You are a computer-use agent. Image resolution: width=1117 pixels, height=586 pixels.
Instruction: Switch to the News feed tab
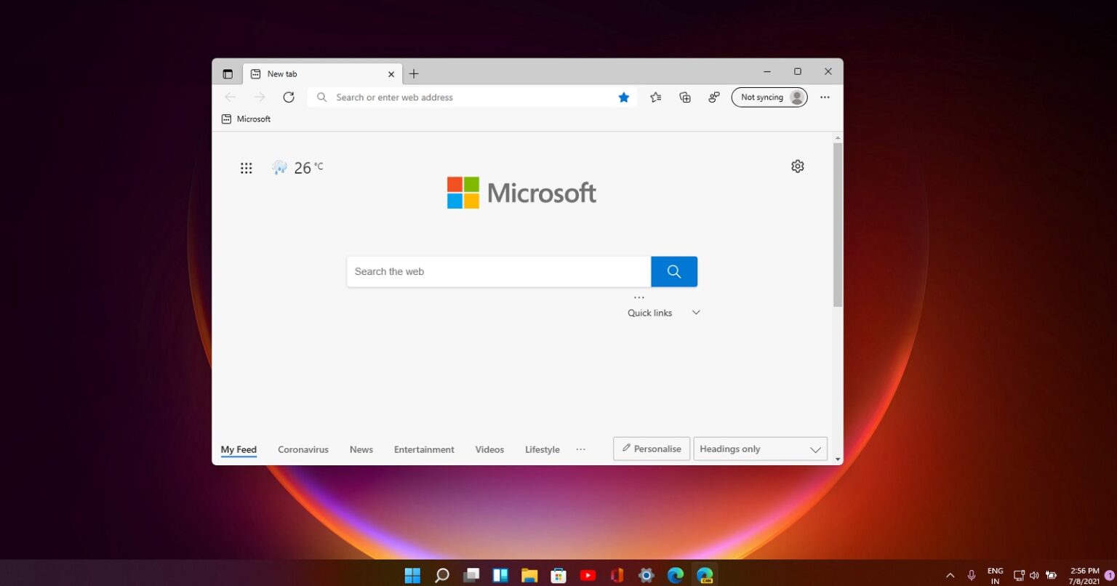tap(361, 449)
